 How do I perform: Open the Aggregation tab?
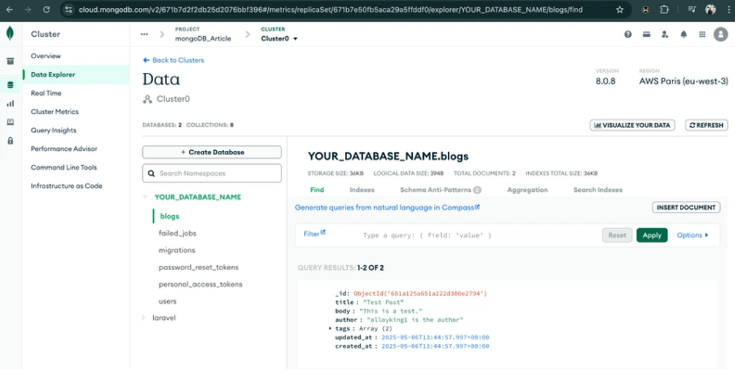pos(527,190)
